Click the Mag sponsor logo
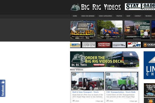Viewport: 155px width, 103px height. point(119,45)
